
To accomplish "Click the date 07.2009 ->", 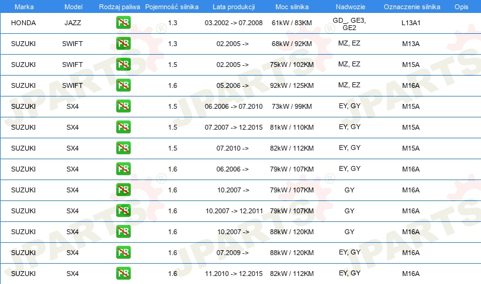I will click(x=233, y=253).
